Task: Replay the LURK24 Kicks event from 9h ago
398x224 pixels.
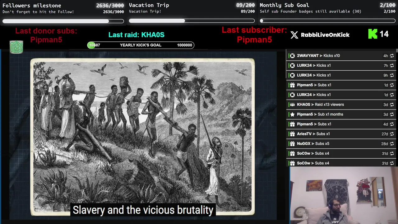Action: point(392,75)
